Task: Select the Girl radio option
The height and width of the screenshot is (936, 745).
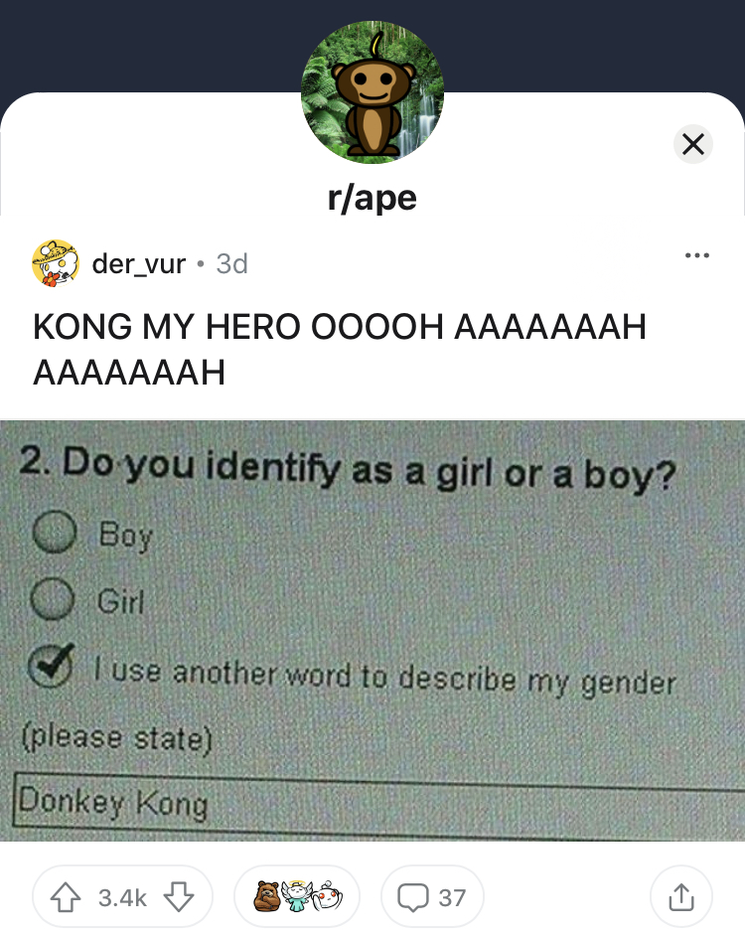Action: 53,599
